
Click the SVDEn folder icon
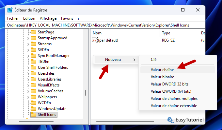tap(34, 50)
